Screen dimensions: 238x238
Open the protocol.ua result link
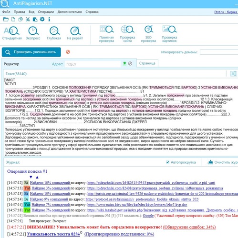(142, 199)
